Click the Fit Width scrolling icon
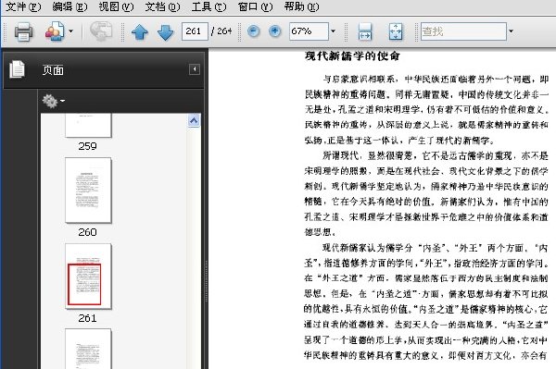This screenshot has height=369, width=556. click(364, 31)
